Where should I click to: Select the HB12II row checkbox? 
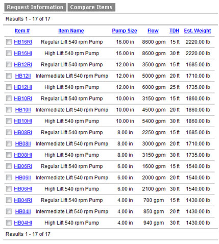(x=9, y=76)
